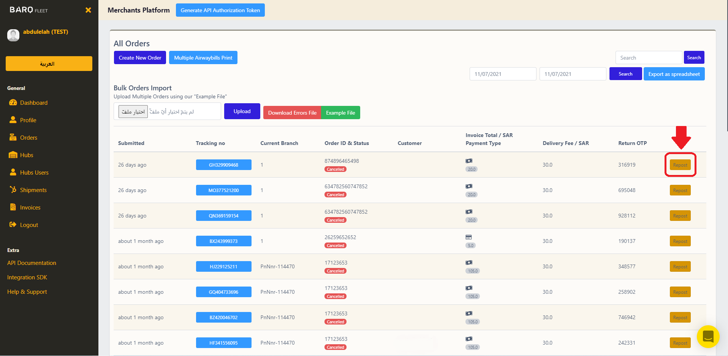Click Export as spreadsheet

pos(674,74)
